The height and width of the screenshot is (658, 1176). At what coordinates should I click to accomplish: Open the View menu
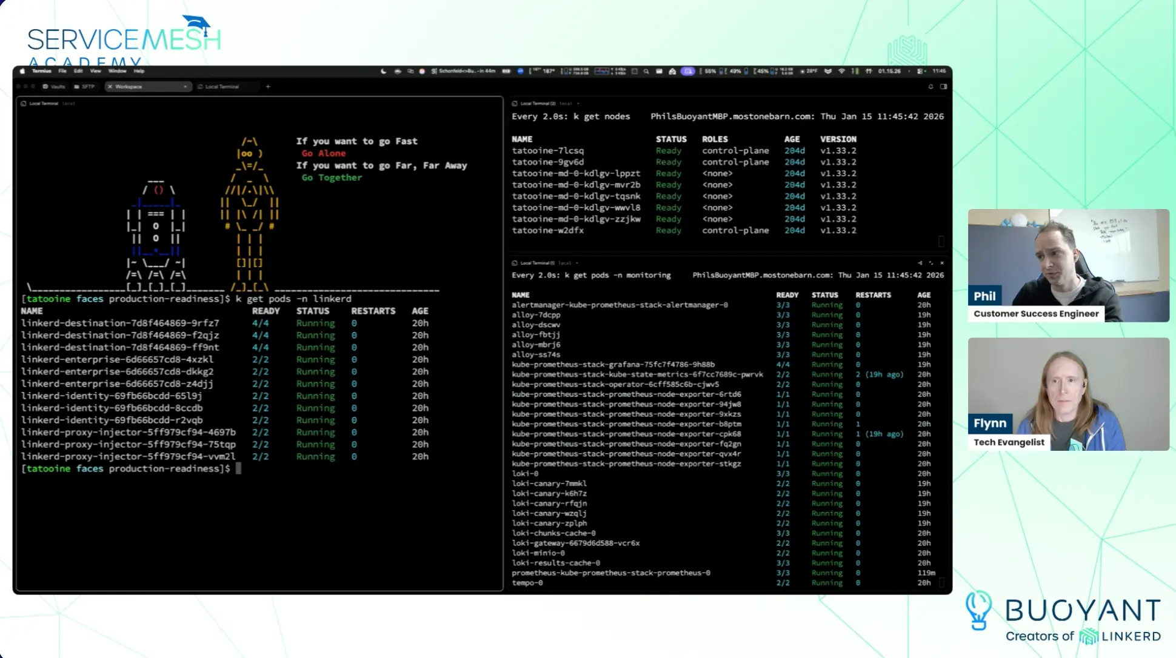(x=95, y=71)
